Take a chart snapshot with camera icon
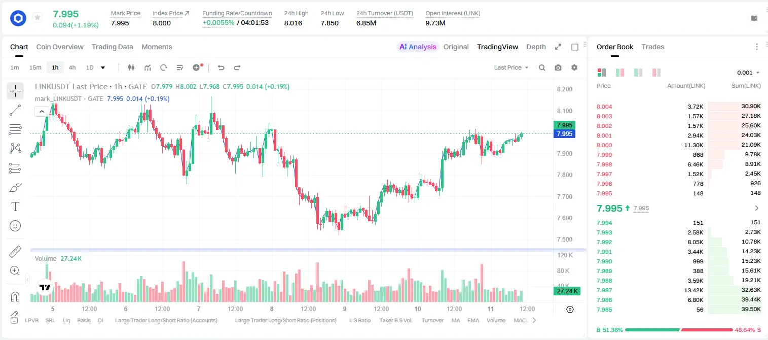Viewport: 768px width, 340px height. pos(558,67)
